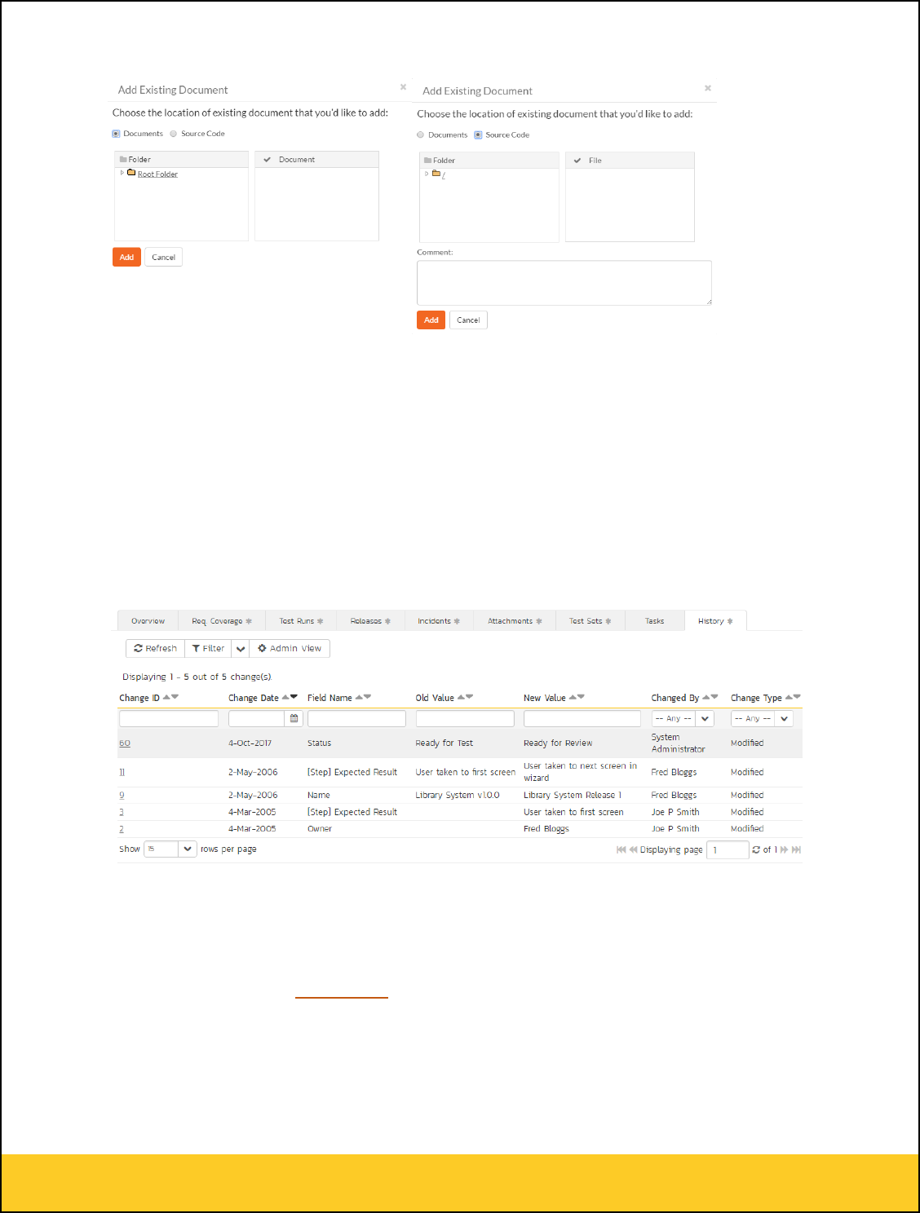920x1213 pixels.
Task: Click the pagination refresh icon
Action: point(756,849)
